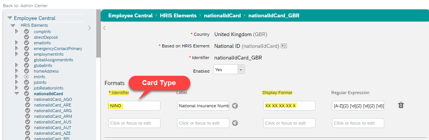Go to nationalIdCard breadcrumb item
Image resolution: width=429 pixels, height=140 pixels.
(x=223, y=15)
